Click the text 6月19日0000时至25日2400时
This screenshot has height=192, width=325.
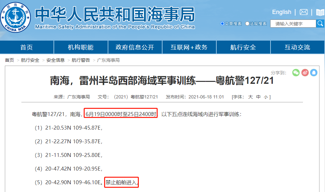pos(121,114)
